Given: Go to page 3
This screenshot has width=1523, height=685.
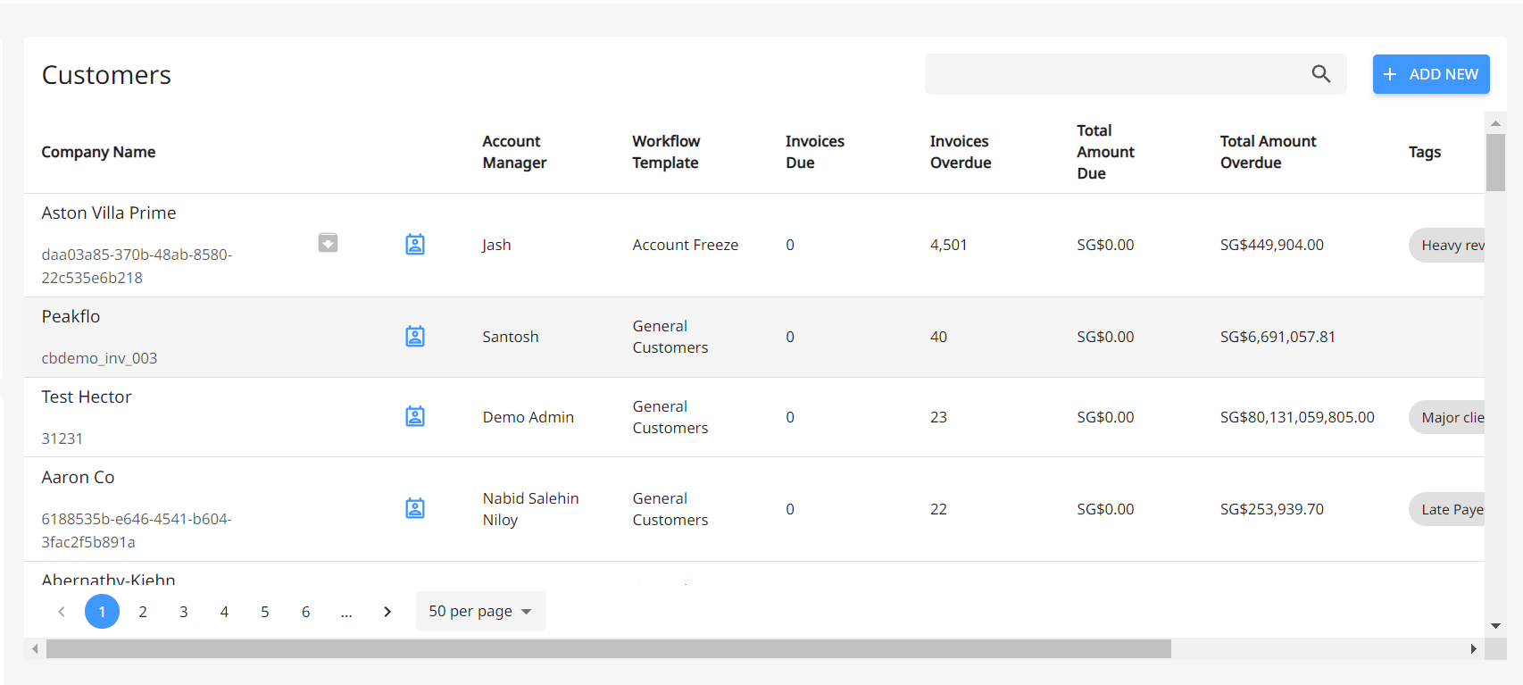Looking at the screenshot, I should coord(184,612).
